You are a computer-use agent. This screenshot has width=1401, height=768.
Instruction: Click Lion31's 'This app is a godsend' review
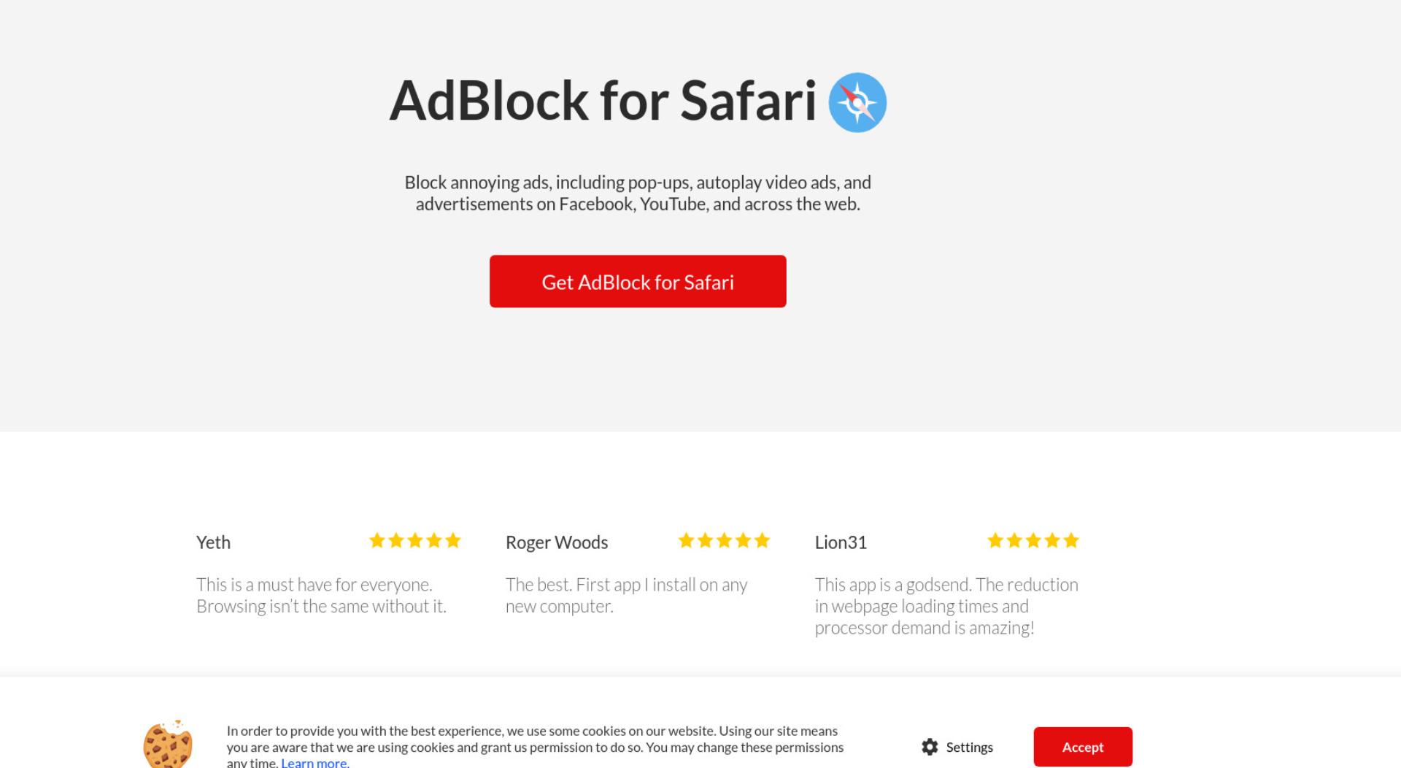pyautogui.click(x=946, y=606)
